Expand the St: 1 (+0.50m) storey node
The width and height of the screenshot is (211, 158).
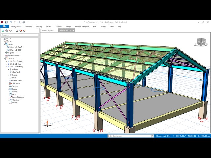[x=6, y=64]
